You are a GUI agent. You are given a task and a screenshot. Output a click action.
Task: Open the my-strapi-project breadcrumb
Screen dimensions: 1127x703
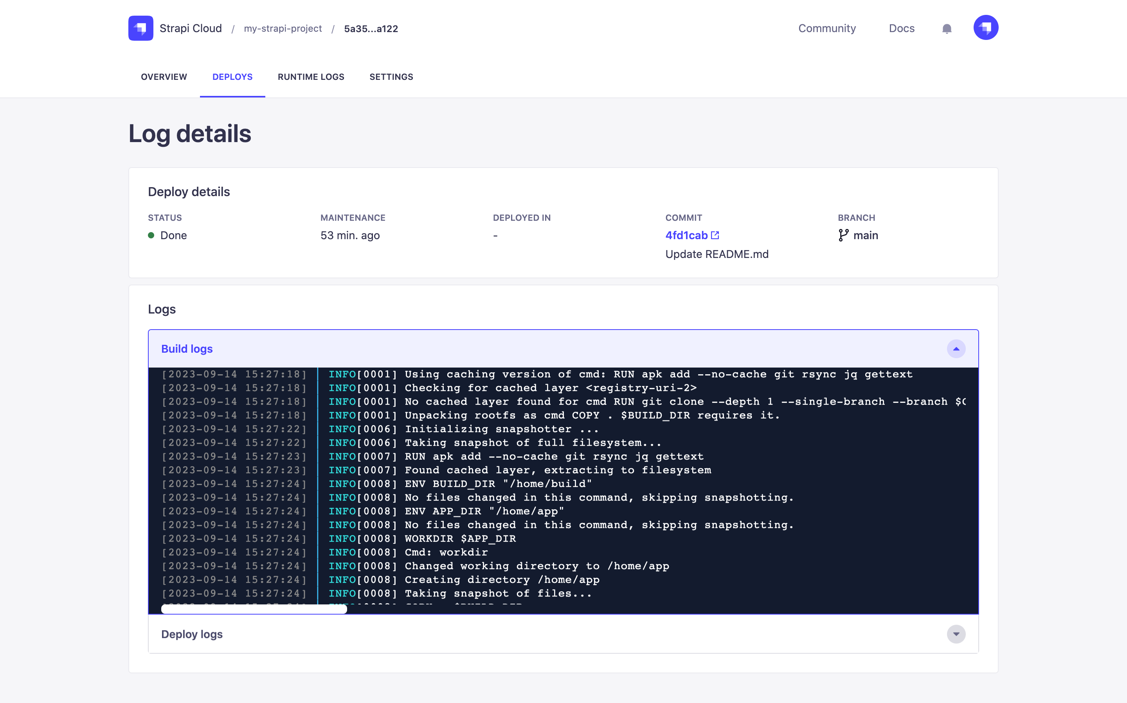click(x=283, y=29)
